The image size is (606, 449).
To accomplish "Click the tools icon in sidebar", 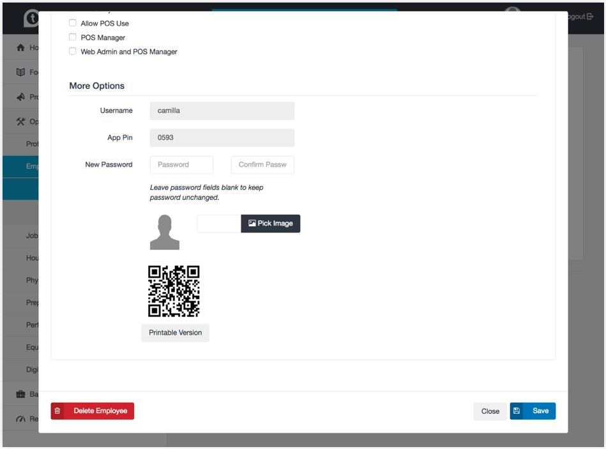I will [x=20, y=122].
